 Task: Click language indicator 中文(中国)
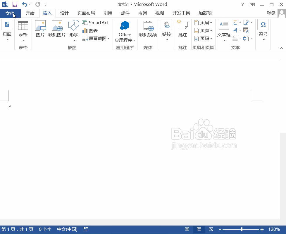(x=67, y=229)
